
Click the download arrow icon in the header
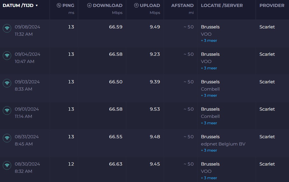89,5
